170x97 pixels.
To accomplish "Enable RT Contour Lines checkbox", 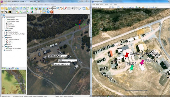I will tap(6, 21).
